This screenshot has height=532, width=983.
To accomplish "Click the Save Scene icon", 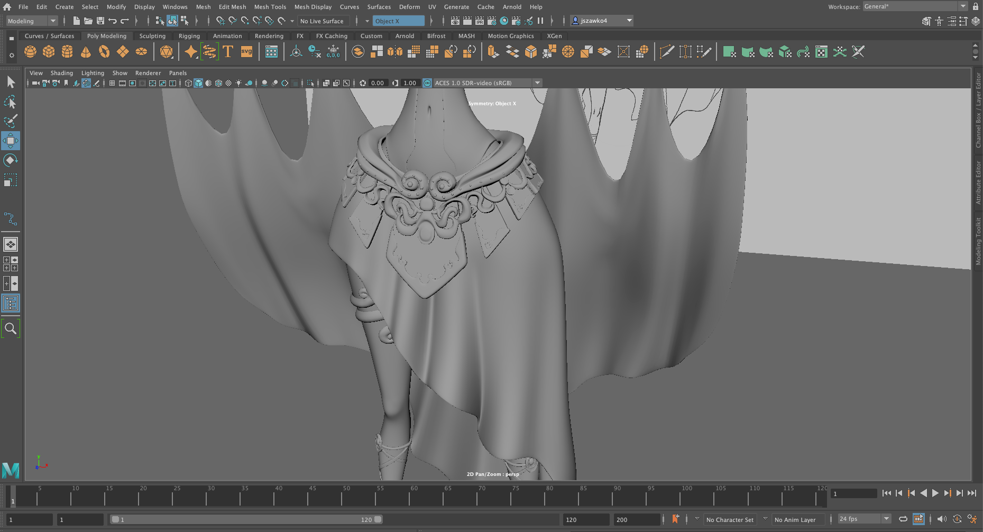I will pyautogui.click(x=100, y=21).
